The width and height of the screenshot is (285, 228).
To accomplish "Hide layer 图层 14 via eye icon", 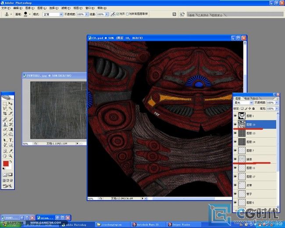I will (235, 142).
